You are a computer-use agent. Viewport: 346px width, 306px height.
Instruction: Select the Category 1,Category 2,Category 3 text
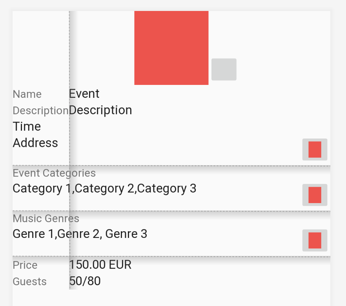click(x=104, y=189)
